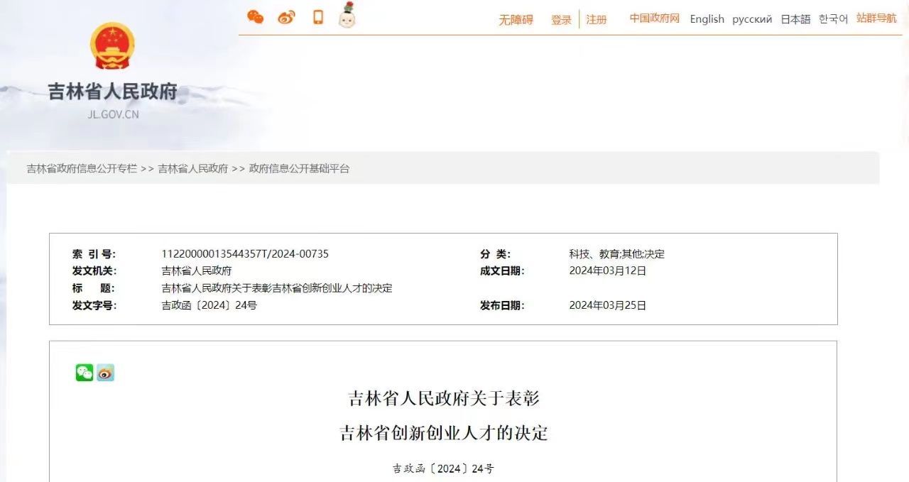909x482 pixels.
Task: Click the 吉林省人民政府 site title banner
Action: pyautogui.click(x=112, y=92)
